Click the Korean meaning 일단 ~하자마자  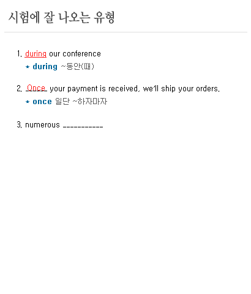click(x=81, y=102)
